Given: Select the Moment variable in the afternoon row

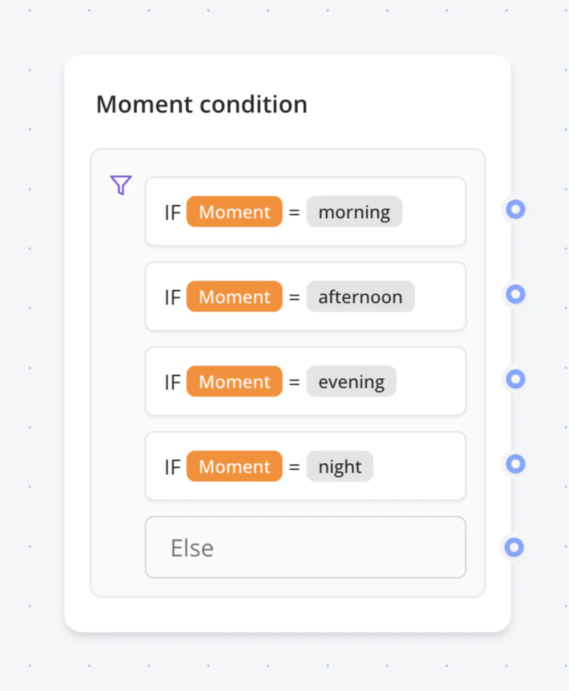Looking at the screenshot, I should pyautogui.click(x=234, y=296).
